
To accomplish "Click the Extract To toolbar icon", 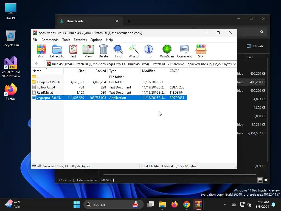I will [57, 51].
